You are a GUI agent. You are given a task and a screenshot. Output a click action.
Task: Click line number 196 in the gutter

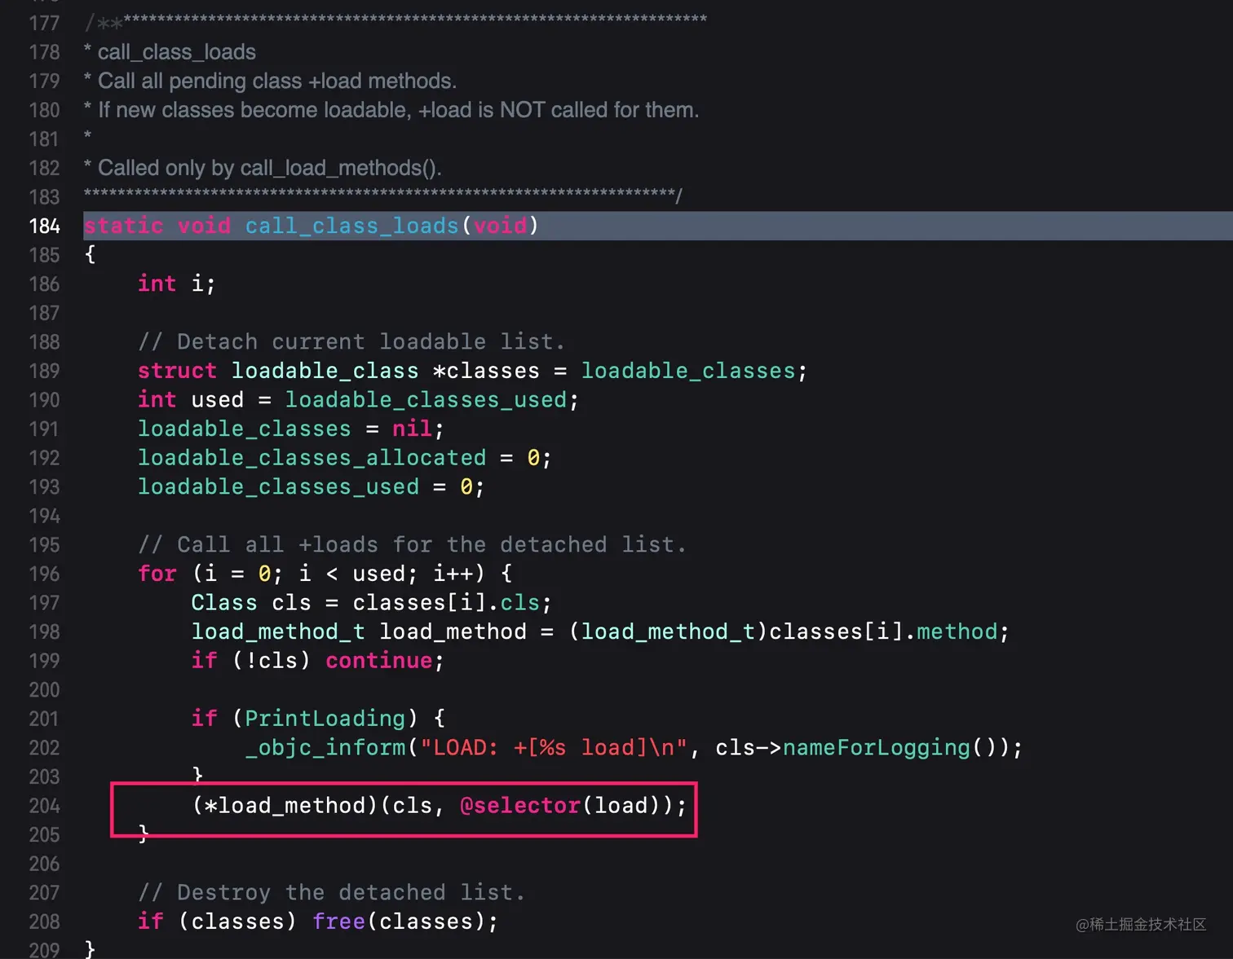[45, 574]
